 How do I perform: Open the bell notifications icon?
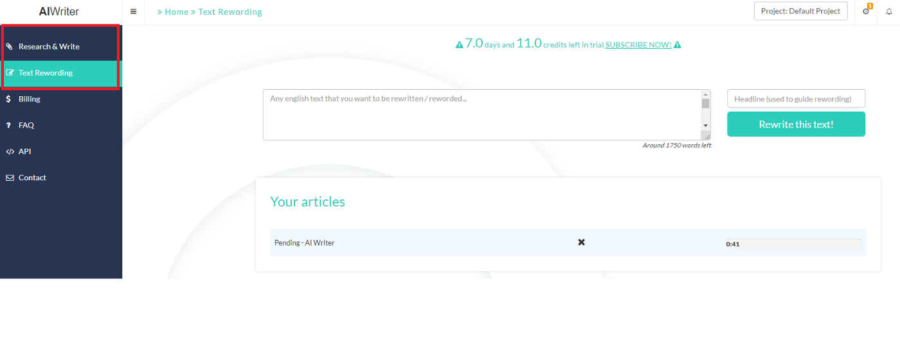tap(889, 12)
